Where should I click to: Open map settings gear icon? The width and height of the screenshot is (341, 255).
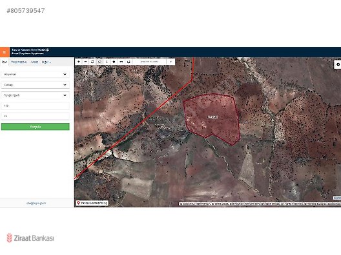point(338,64)
